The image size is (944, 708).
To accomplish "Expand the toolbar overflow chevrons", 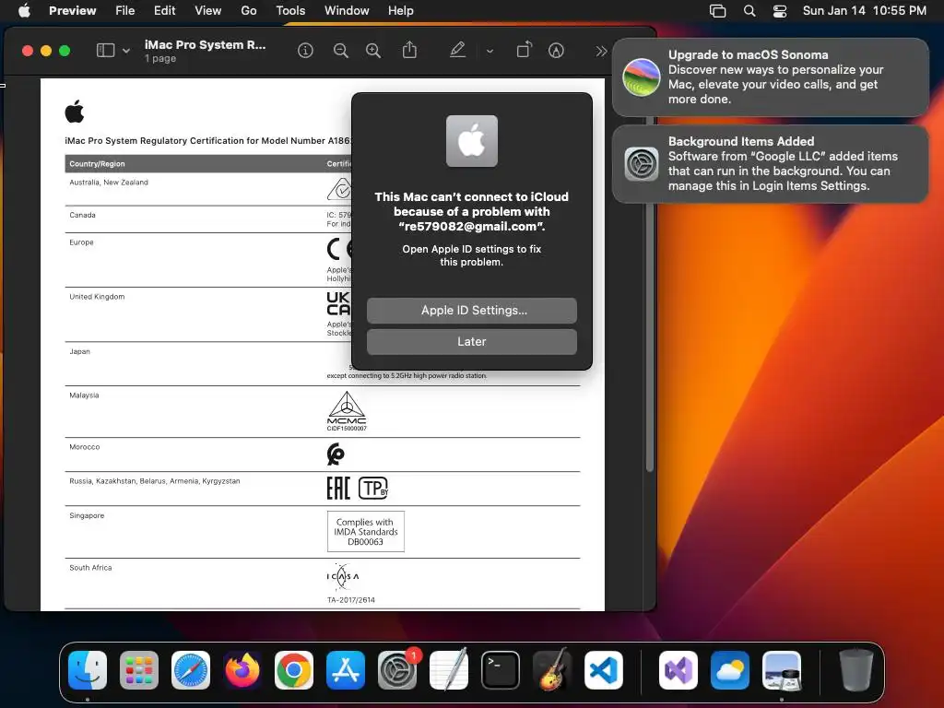I will pyautogui.click(x=601, y=52).
